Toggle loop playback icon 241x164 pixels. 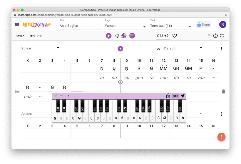117,36
